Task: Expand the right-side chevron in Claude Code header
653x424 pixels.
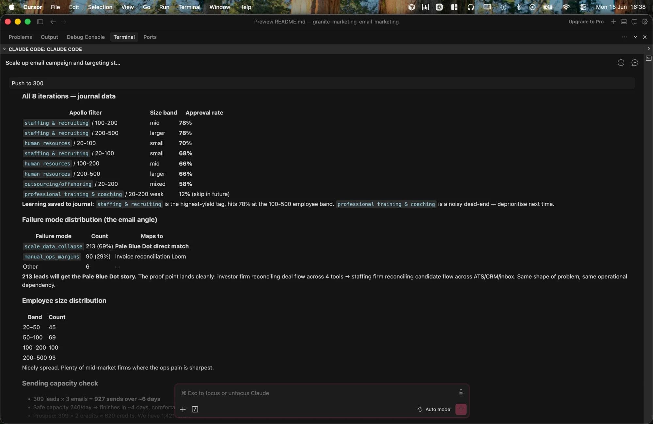Action: 648,49
